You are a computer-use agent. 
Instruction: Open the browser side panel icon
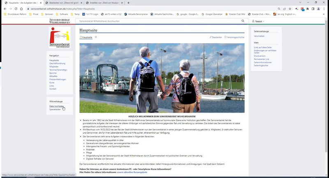313,9
